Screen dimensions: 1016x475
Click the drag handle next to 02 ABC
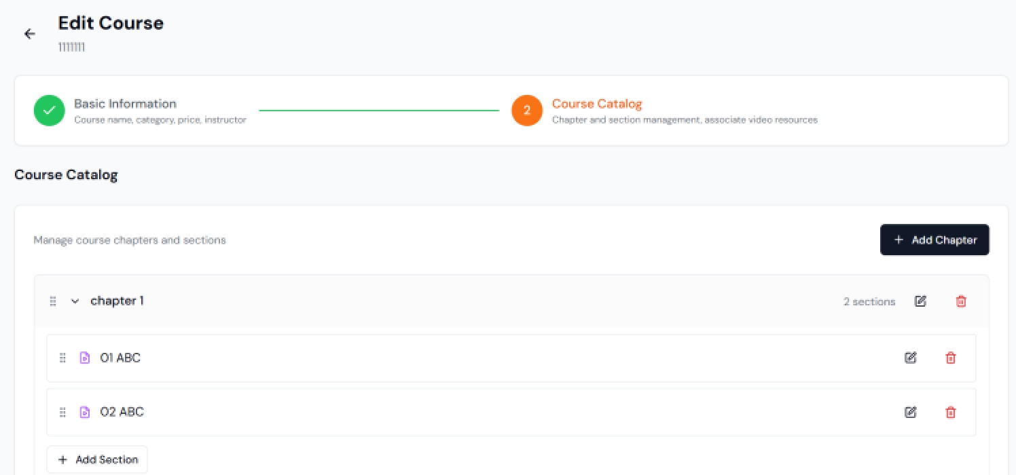point(62,412)
